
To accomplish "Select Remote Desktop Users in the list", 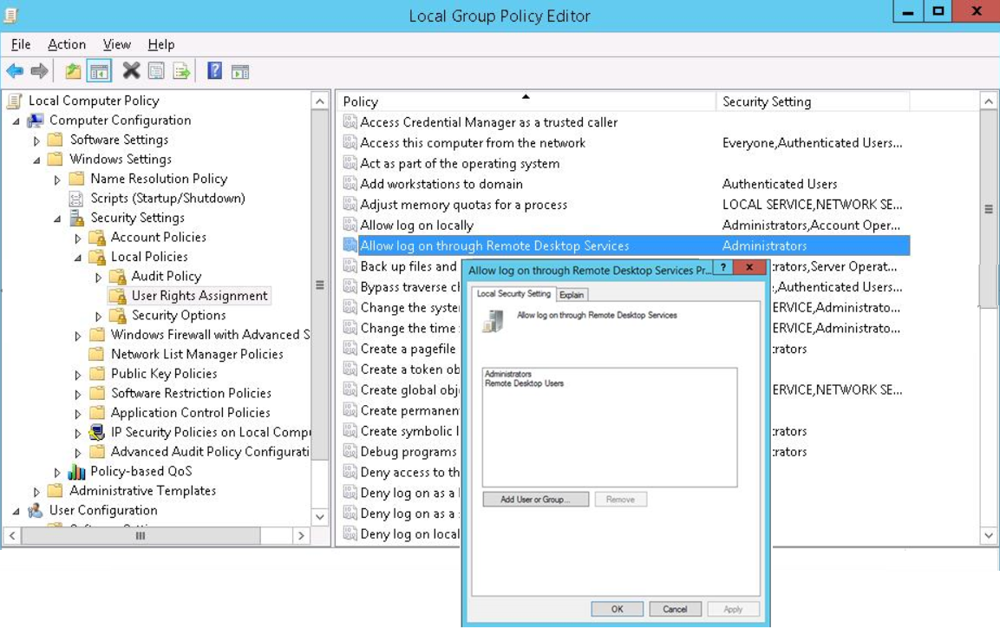I will (524, 383).
